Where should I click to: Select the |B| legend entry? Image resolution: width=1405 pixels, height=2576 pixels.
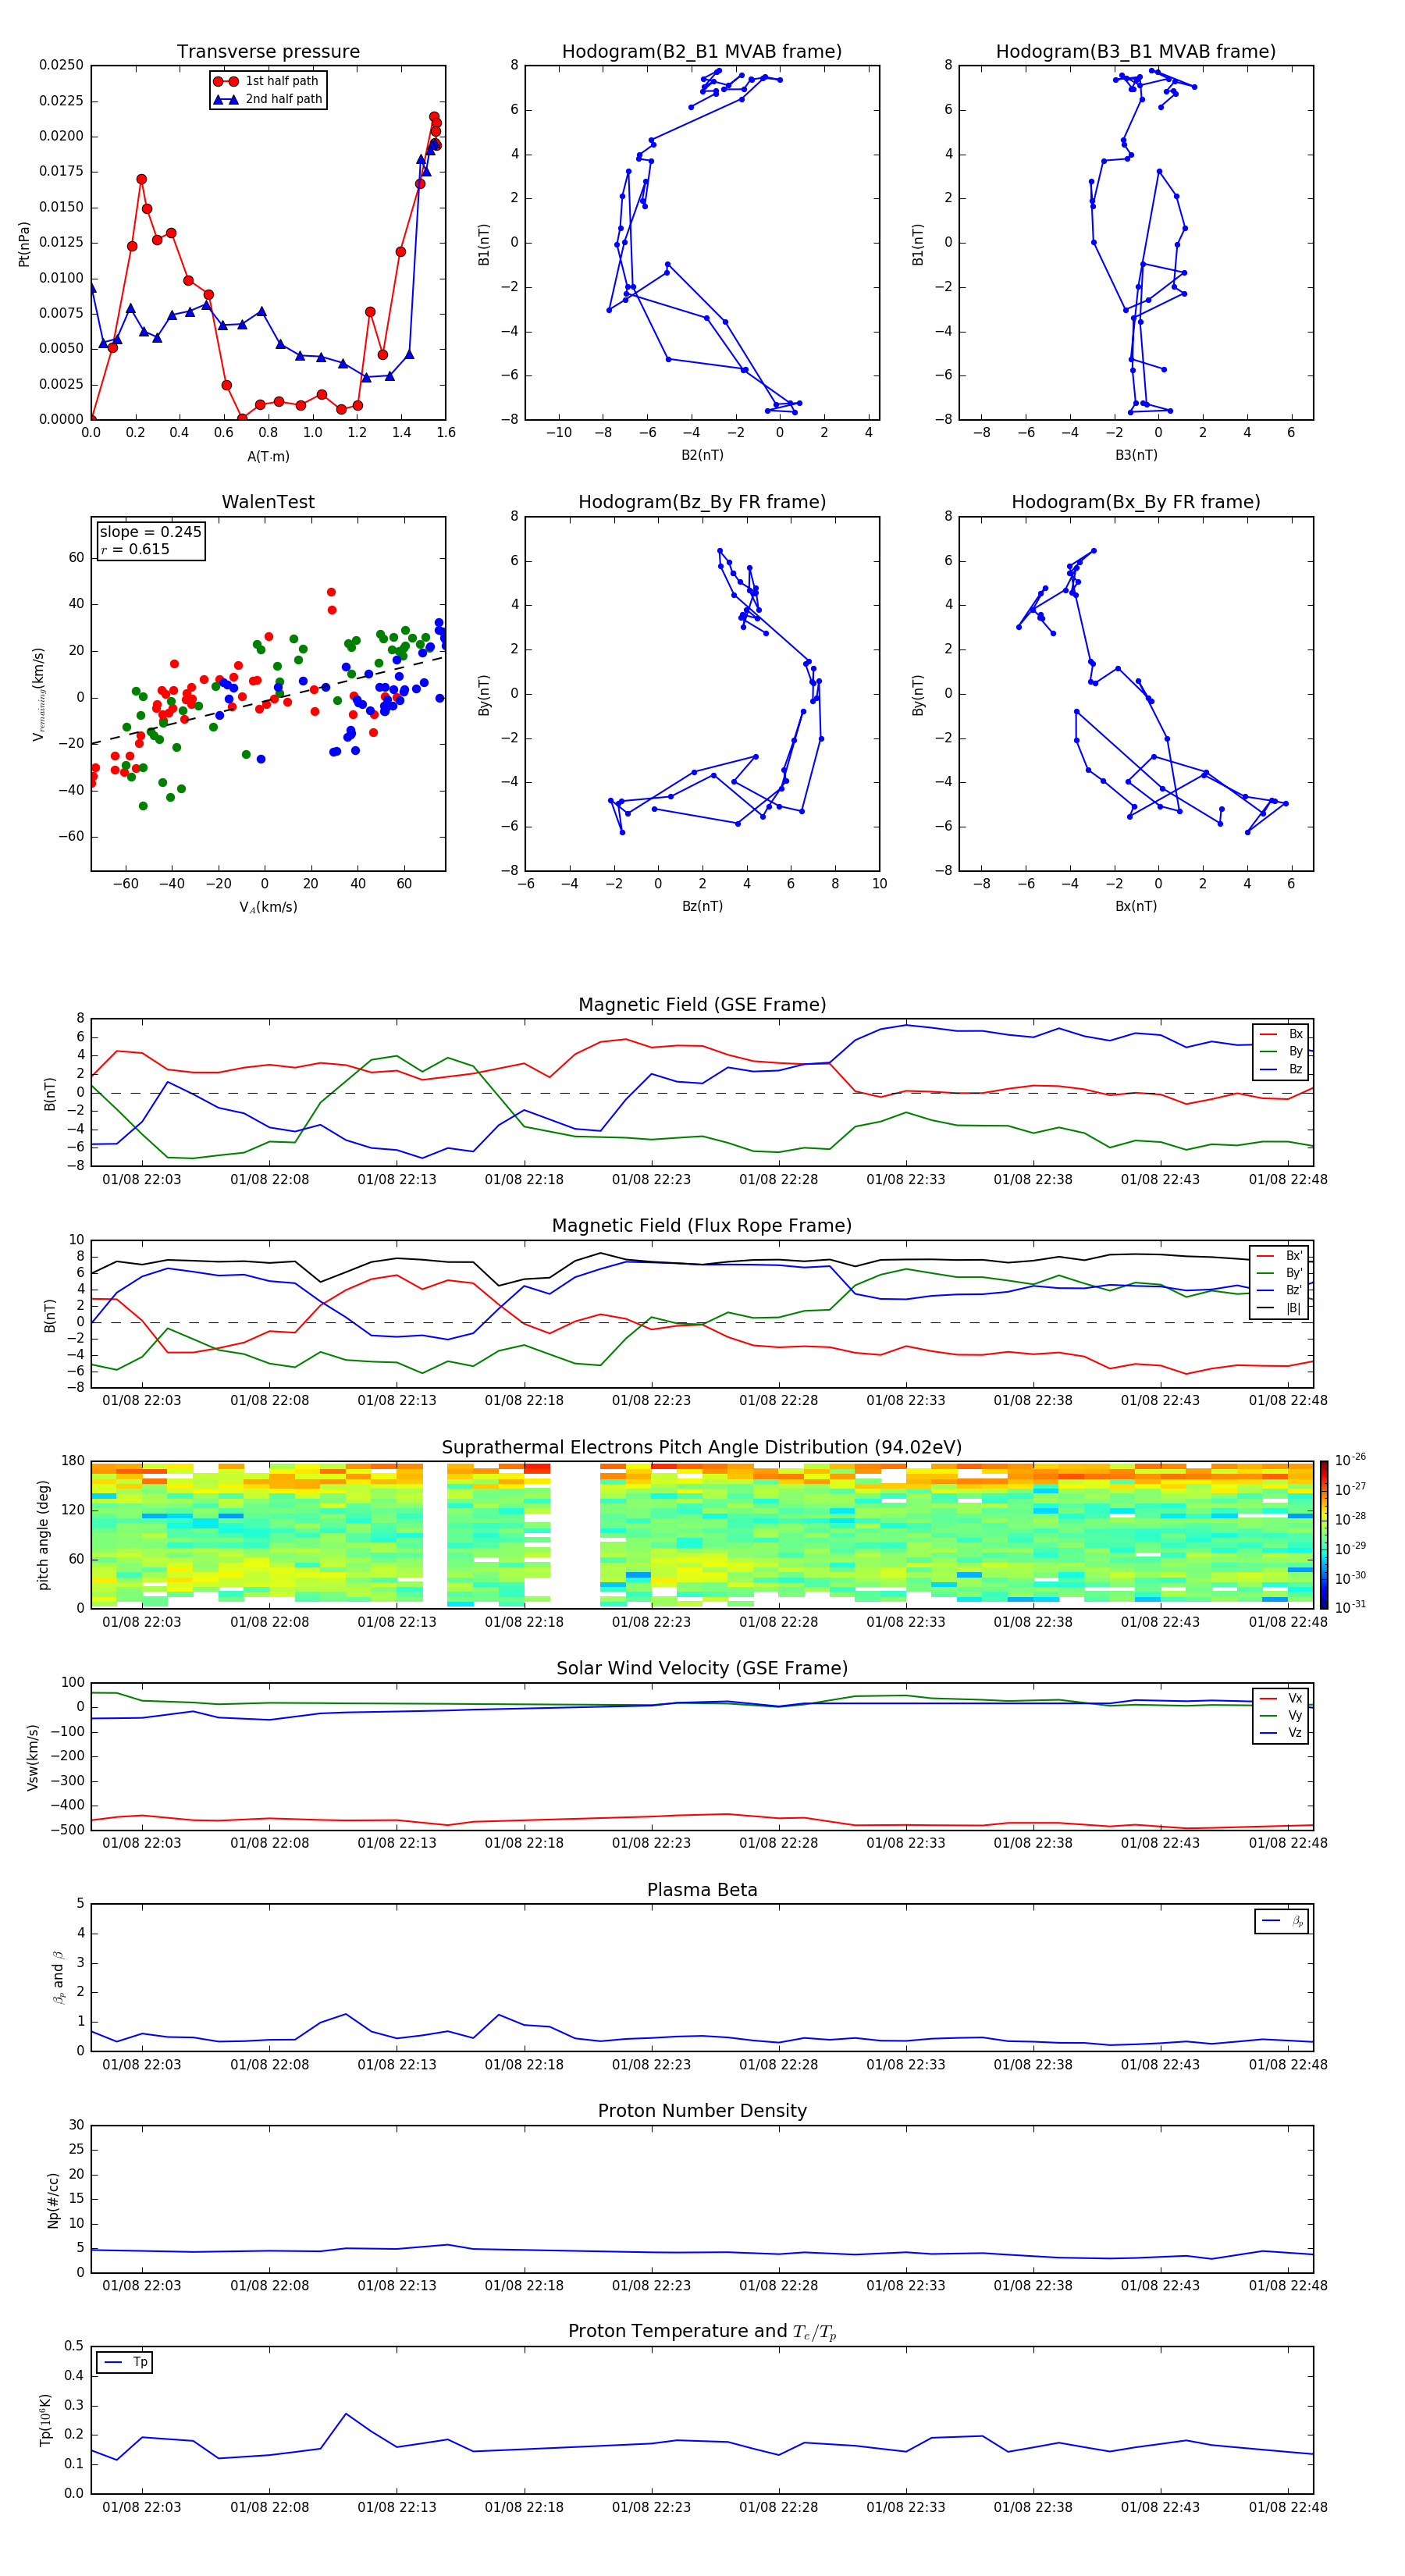point(1280,1308)
